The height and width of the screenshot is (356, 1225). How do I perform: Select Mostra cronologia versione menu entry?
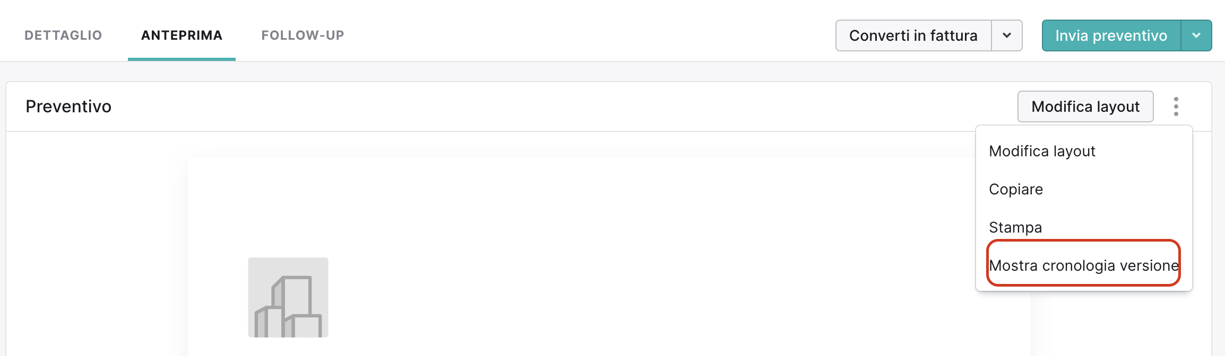(1083, 265)
